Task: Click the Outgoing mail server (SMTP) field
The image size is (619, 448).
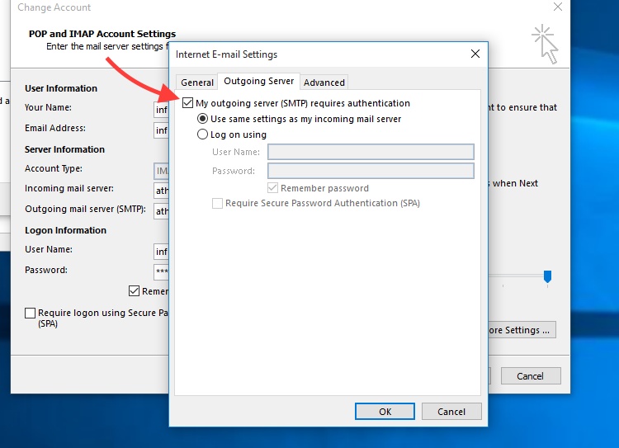Action: click(x=162, y=210)
